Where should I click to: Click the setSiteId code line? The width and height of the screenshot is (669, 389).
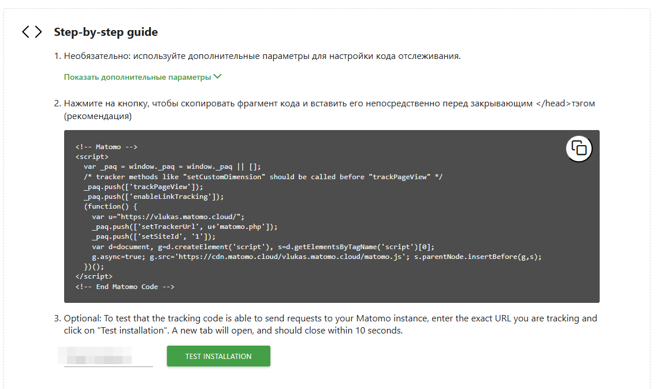(153, 236)
